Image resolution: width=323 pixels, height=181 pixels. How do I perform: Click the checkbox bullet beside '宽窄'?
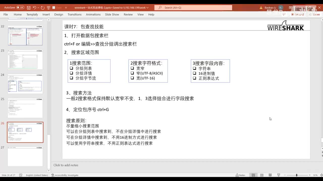(x=132, y=68)
